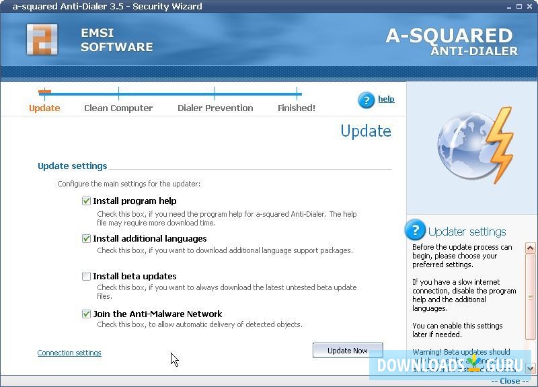Click the Install program help label

click(x=135, y=201)
